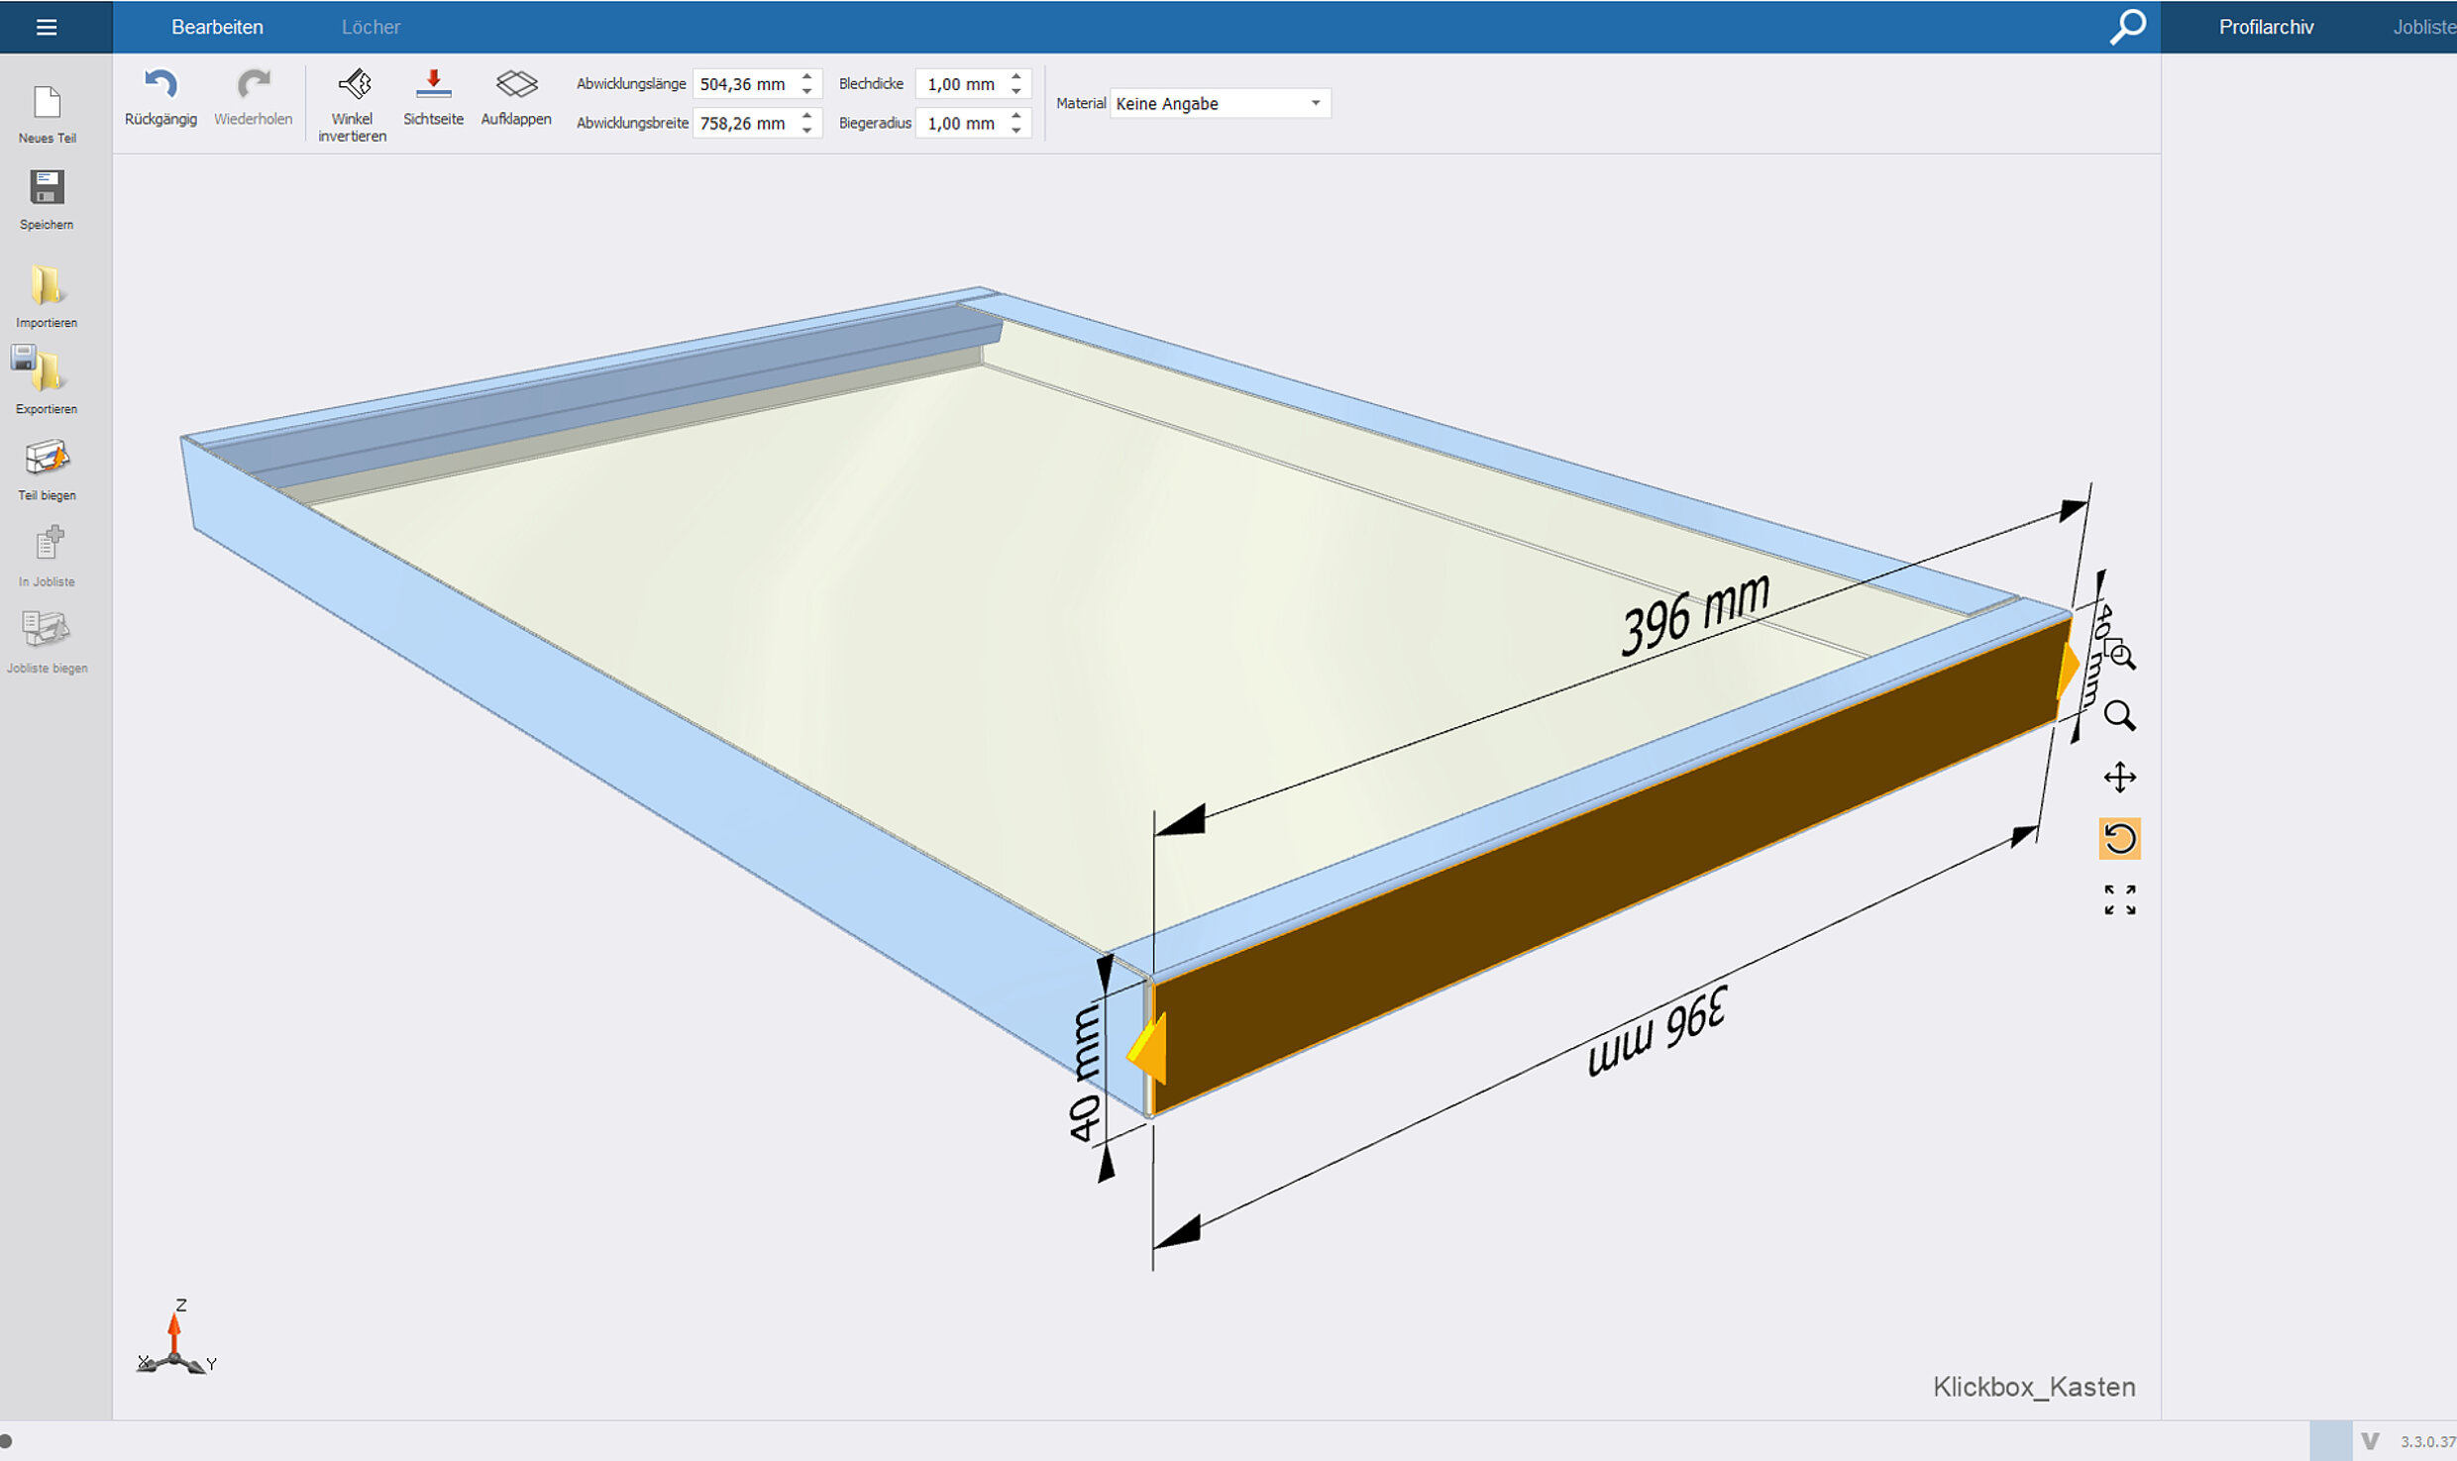Viewport: 2457px width, 1461px height.
Task: Decrease Biegeradius with down stepper
Action: (1016, 131)
